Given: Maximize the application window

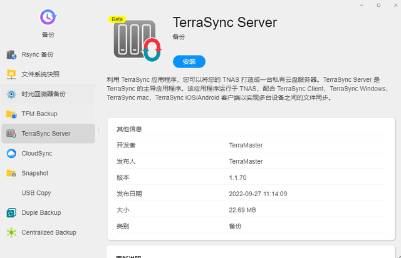Looking at the screenshot, I should 378,6.
